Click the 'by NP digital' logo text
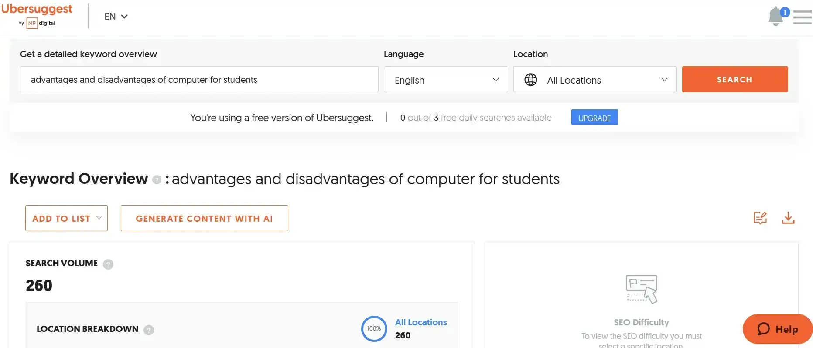The height and width of the screenshot is (348, 813). coord(37,23)
